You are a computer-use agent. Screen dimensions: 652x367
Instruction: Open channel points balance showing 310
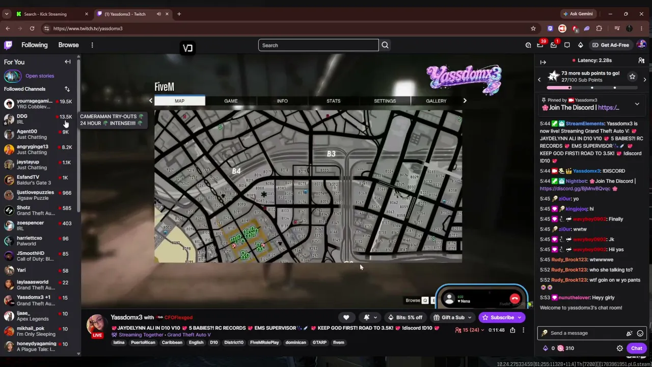565,349
